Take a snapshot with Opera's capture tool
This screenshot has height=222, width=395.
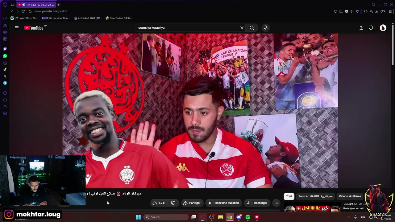pyautogui.click(x=341, y=11)
